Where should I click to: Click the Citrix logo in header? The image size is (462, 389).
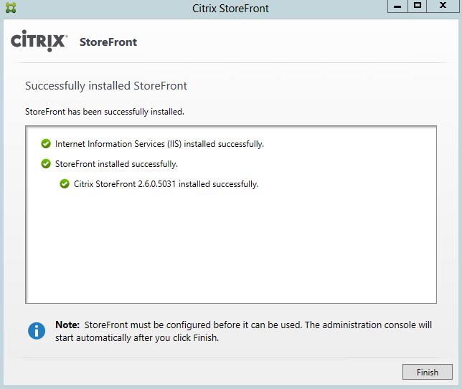coord(39,41)
